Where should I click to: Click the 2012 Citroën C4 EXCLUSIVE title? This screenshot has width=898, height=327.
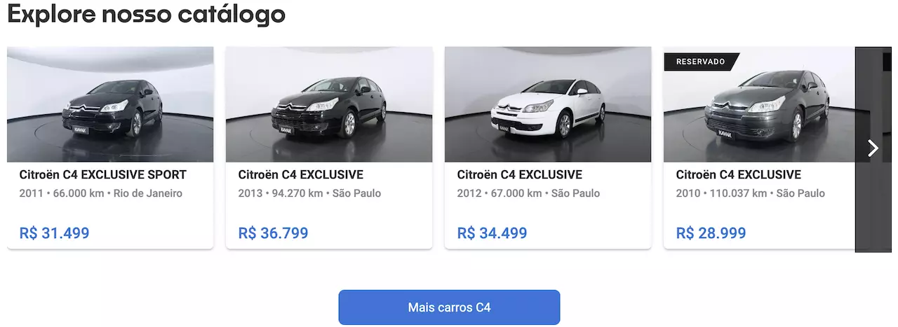519,174
